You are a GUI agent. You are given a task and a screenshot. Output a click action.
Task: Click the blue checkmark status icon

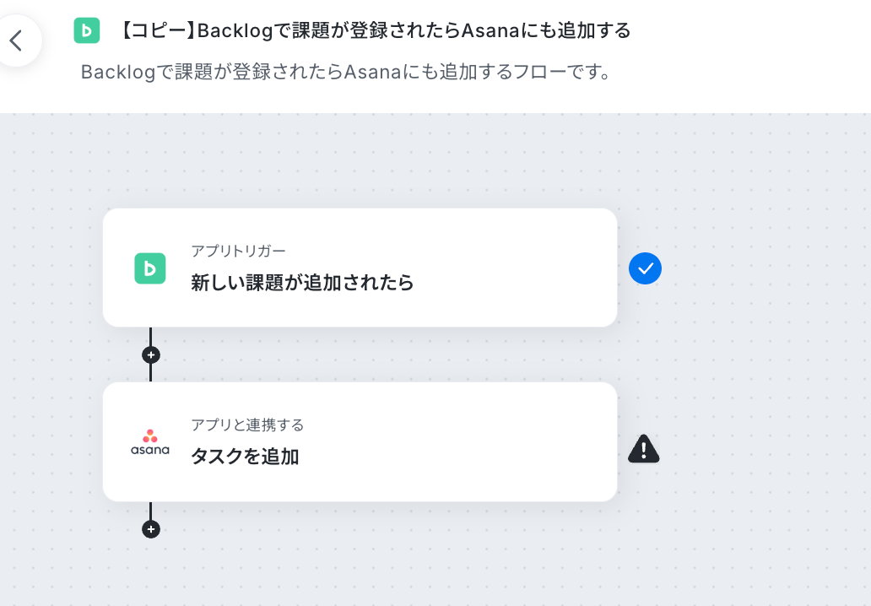[645, 268]
